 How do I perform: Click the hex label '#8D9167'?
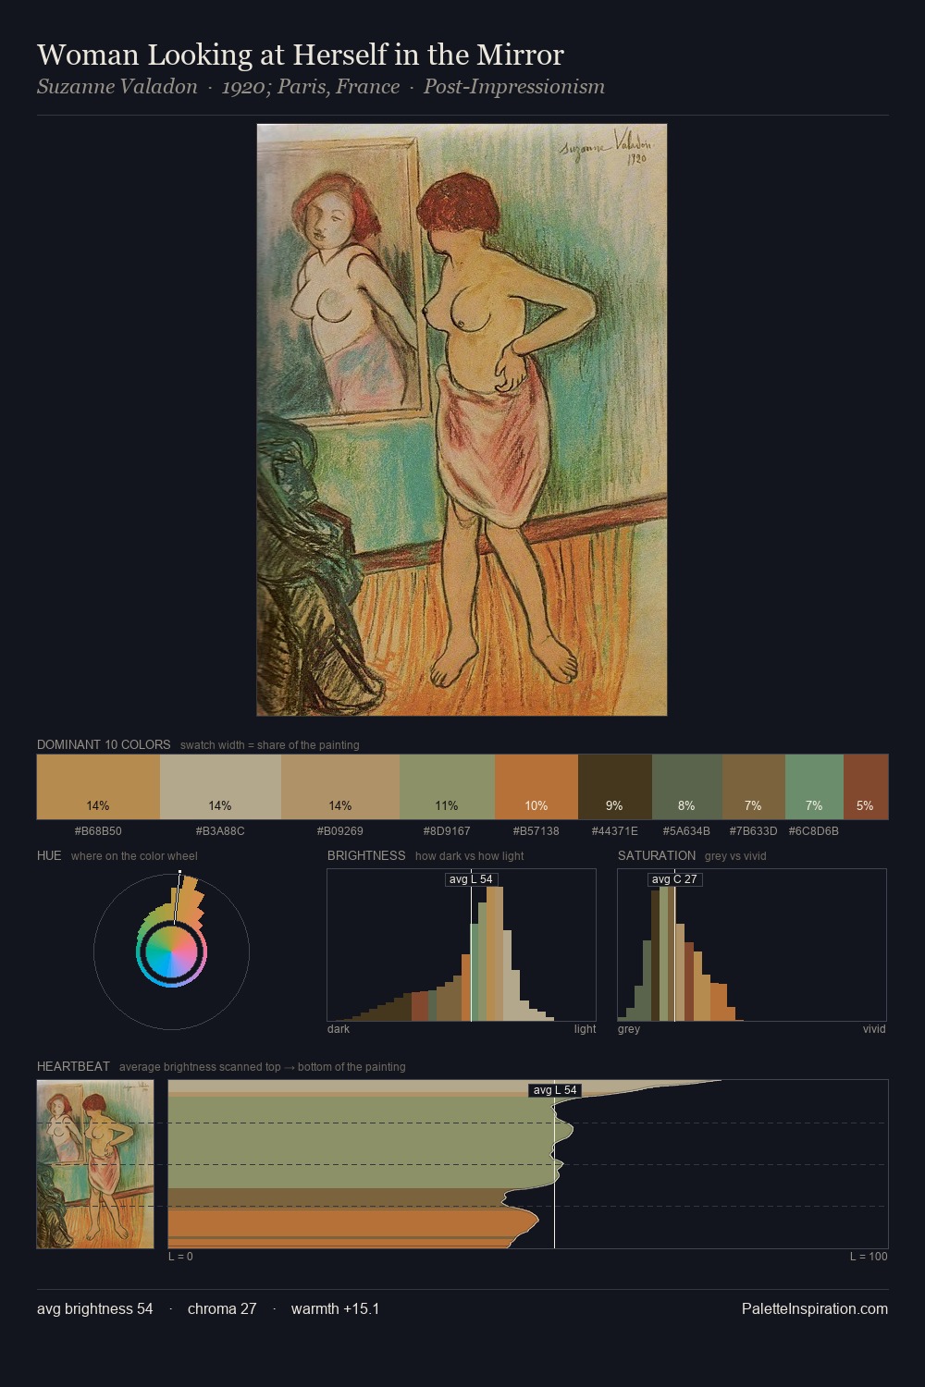[x=447, y=830]
